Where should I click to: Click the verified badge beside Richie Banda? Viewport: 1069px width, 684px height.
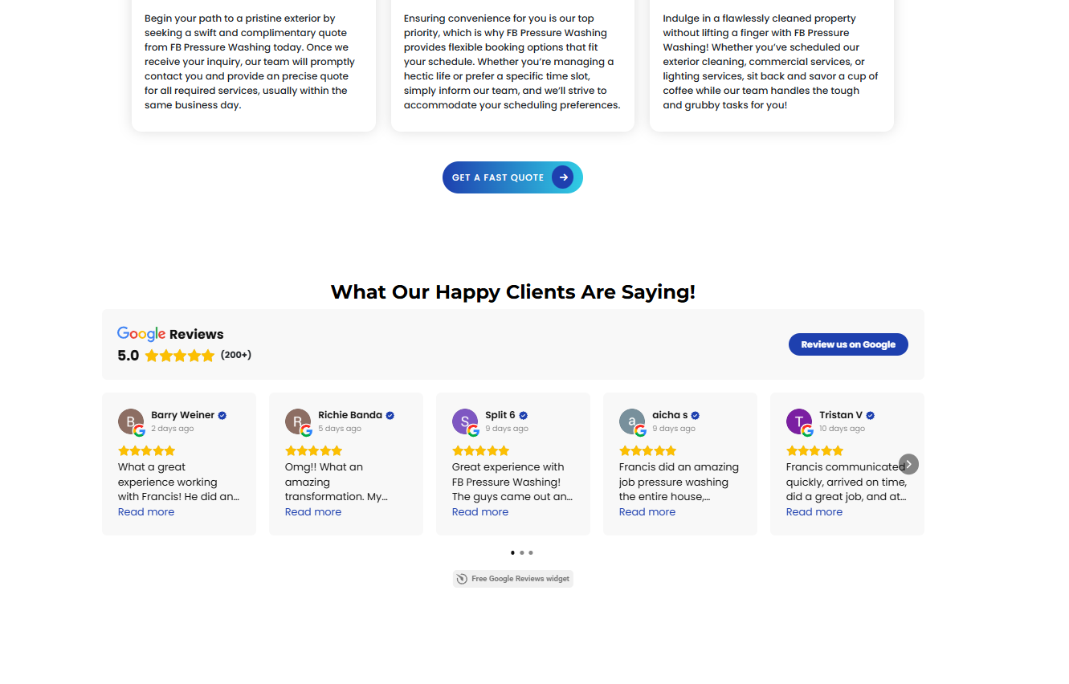[x=390, y=416]
